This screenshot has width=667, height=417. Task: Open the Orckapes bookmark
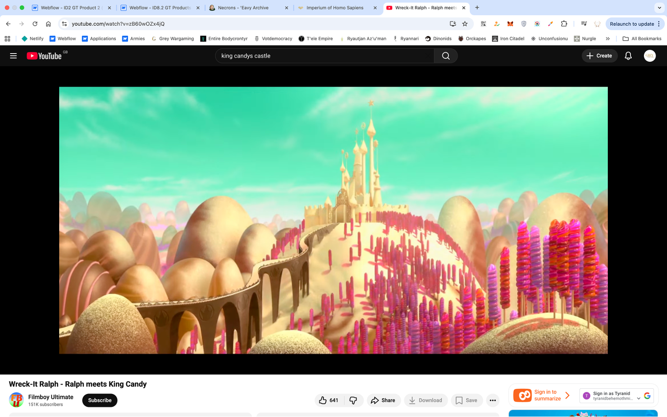tap(472, 39)
